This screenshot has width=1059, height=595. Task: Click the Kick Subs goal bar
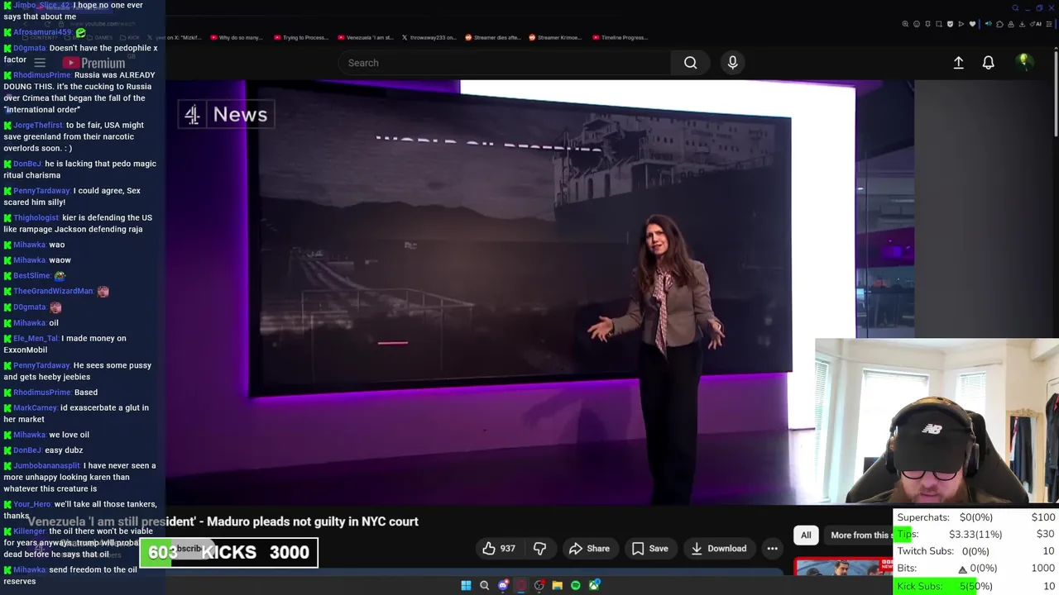[x=976, y=586]
